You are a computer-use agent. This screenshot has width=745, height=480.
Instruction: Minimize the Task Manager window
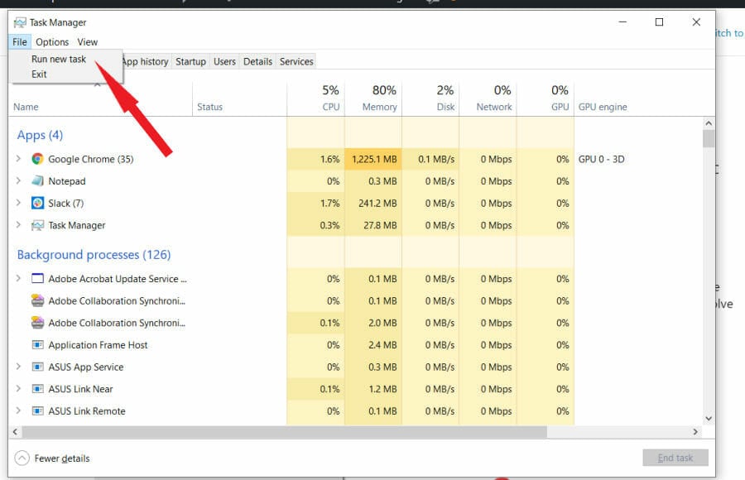622,22
